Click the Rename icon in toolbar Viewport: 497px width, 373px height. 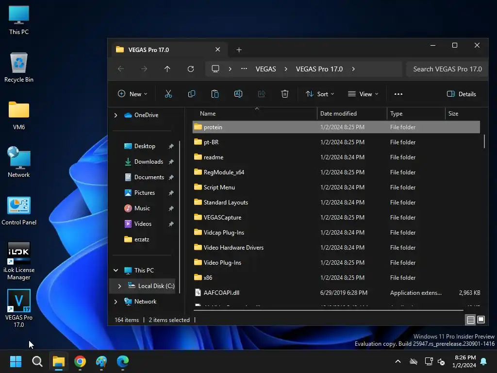click(x=238, y=94)
